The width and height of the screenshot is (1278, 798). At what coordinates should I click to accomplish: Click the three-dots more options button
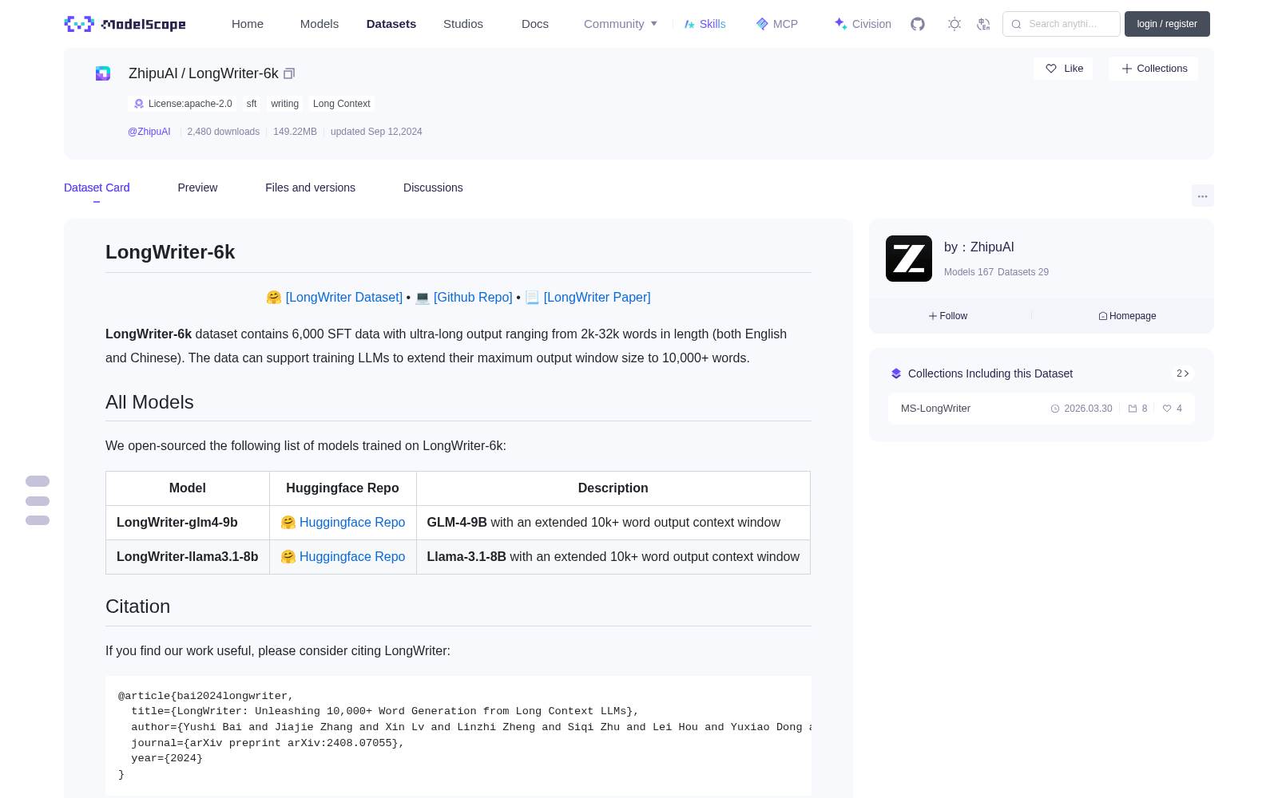pyautogui.click(x=1202, y=196)
